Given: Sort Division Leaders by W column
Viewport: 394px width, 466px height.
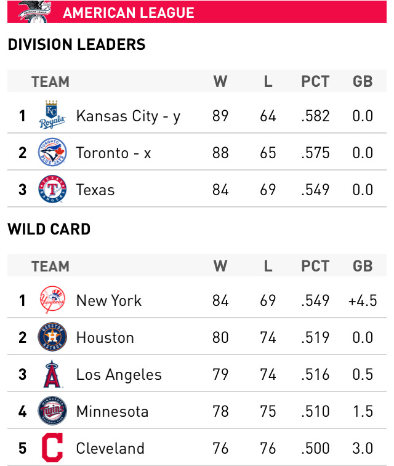Looking at the screenshot, I should click(220, 81).
